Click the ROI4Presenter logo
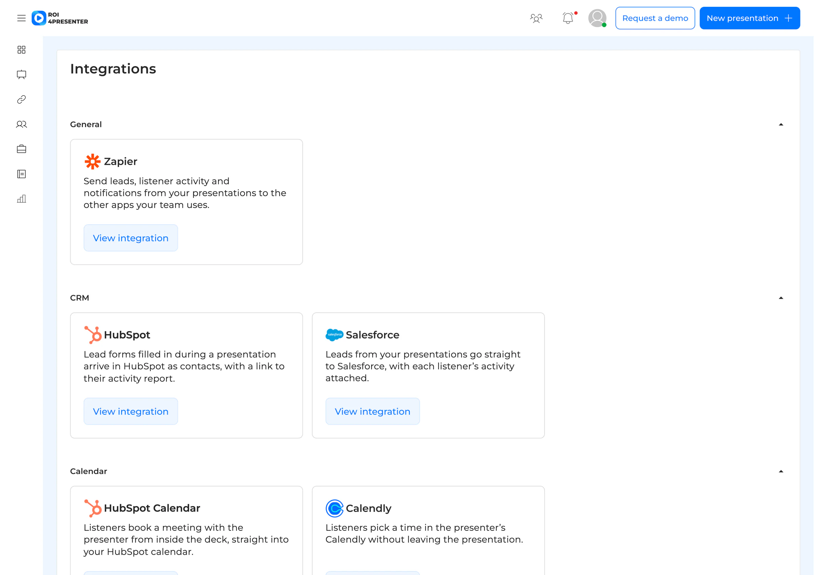814x575 pixels. [60, 18]
